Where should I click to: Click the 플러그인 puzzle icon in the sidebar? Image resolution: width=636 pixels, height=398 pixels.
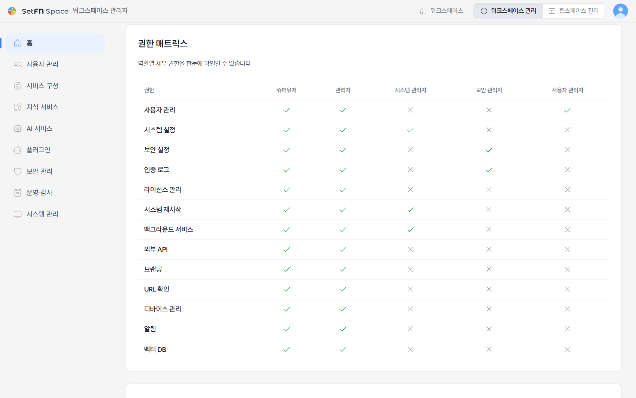pos(18,150)
